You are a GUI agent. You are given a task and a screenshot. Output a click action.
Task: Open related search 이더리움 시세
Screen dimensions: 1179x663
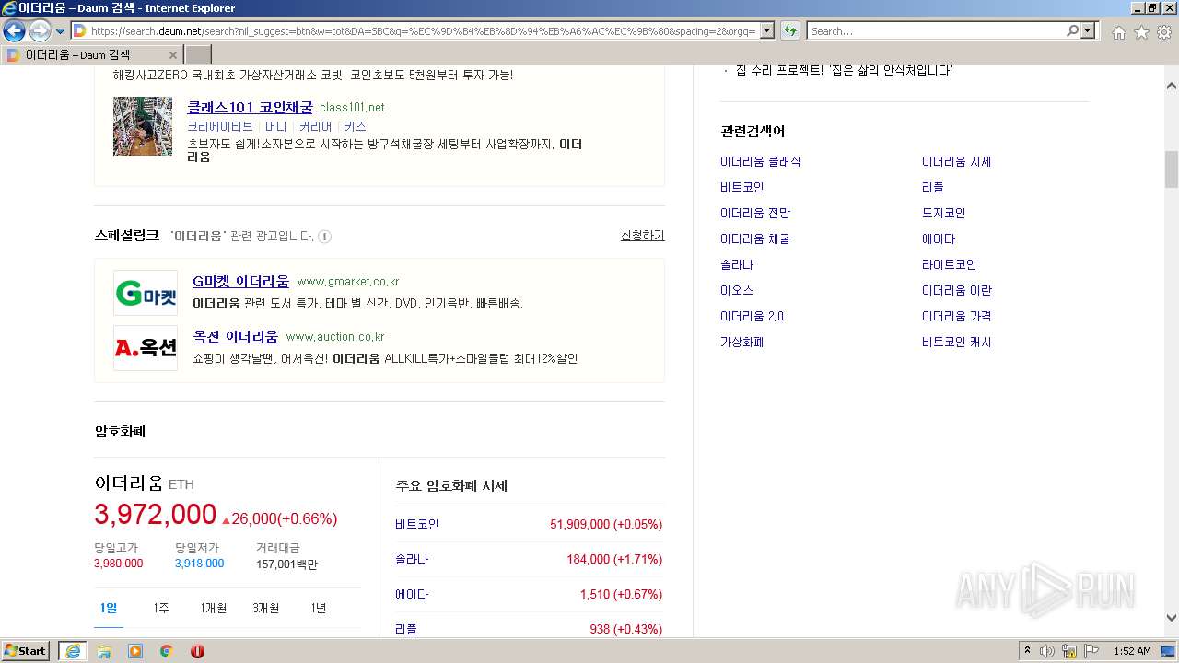click(x=956, y=161)
